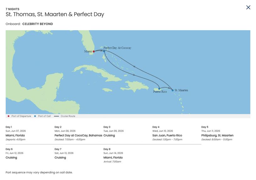Open Day 2 Perfect Day at CocoCay, Bahamas

(78, 135)
